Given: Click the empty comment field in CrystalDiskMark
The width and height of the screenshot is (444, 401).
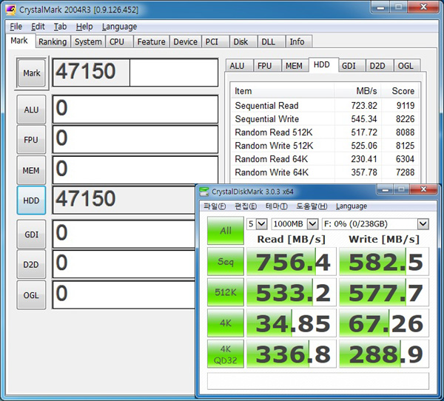Looking at the screenshot, I should (318, 381).
